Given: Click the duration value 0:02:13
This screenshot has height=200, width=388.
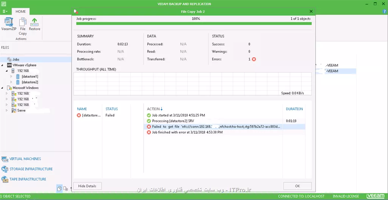Looking at the screenshot, I should tap(122, 44).
